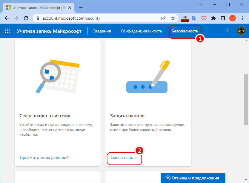Maximize the browser window

pos(228,4)
